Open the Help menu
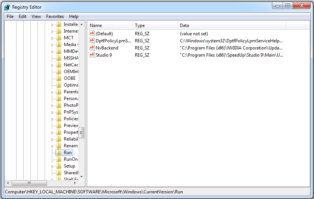The width and height of the screenshot is (314, 199). [74, 16]
